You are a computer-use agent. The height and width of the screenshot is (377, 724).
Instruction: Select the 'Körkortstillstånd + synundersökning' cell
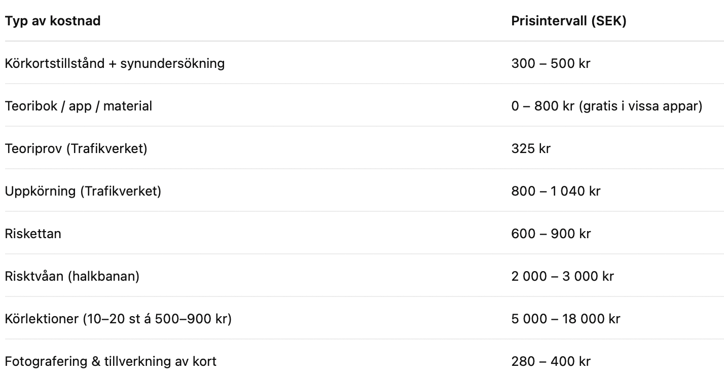pyautogui.click(x=115, y=63)
